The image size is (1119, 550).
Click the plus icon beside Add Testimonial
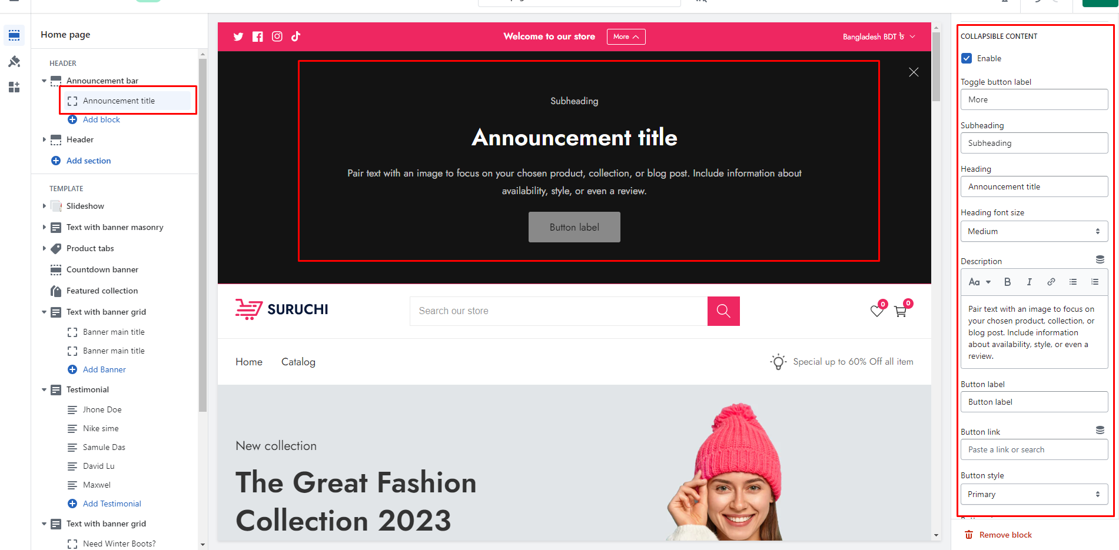tap(72, 504)
